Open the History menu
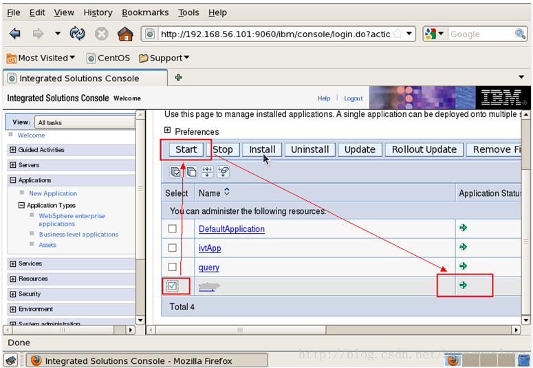This screenshot has width=533, height=368. [98, 12]
